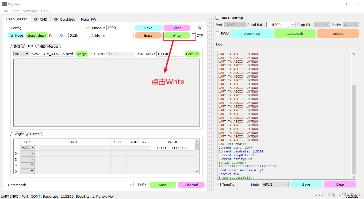Click the orange Update button
The width and height of the screenshot is (364, 199).
tap(338, 34)
